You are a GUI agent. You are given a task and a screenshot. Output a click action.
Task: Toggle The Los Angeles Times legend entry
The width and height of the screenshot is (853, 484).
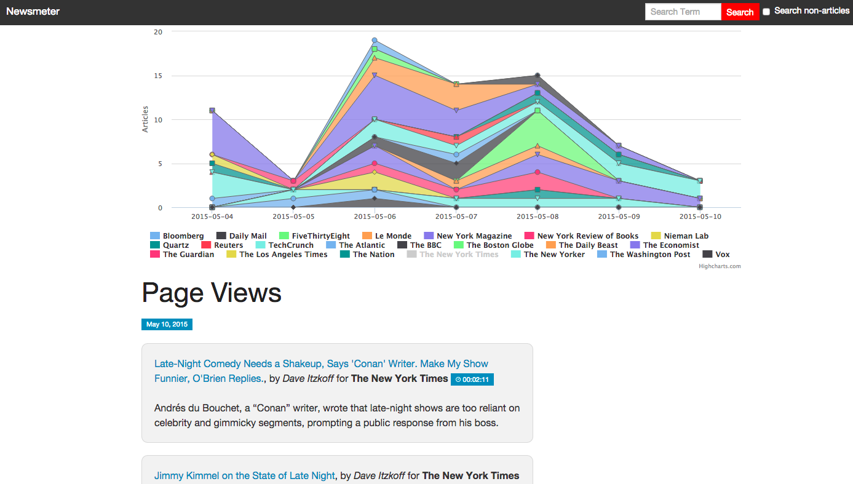[x=277, y=255]
